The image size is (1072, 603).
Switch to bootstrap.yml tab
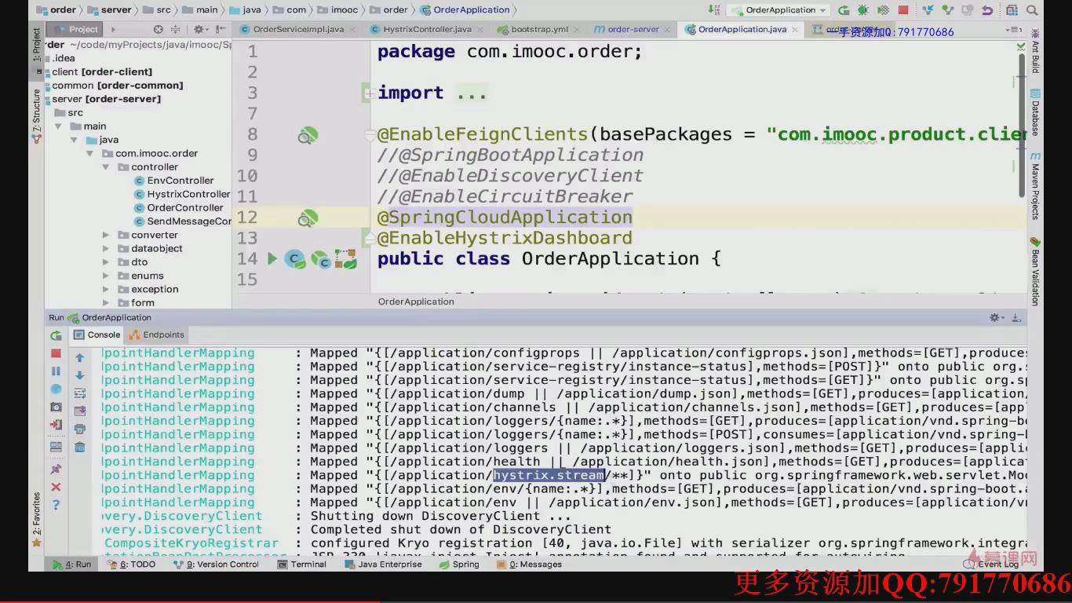click(539, 29)
